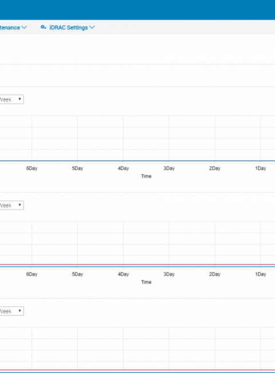Viewport: 275px width, 373px height.
Task: Click the 3Day label on the top chart
Action: tap(169, 168)
